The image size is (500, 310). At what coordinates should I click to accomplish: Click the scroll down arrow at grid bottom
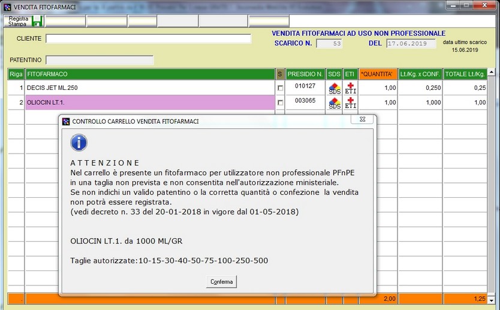(492, 300)
